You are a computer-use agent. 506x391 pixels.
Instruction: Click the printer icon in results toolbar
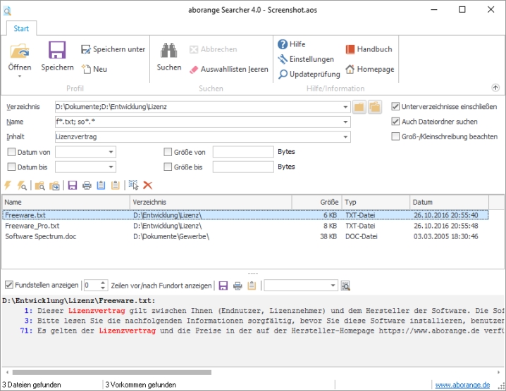click(87, 185)
